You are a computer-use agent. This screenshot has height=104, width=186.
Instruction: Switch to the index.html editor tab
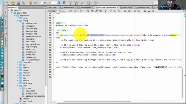(x=127, y=7)
